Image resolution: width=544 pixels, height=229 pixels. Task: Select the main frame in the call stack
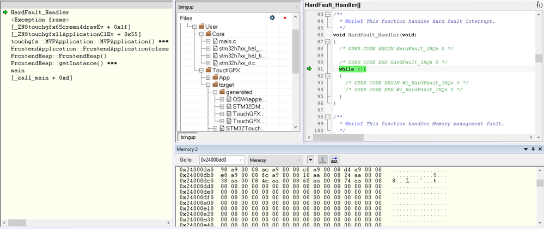(x=17, y=71)
